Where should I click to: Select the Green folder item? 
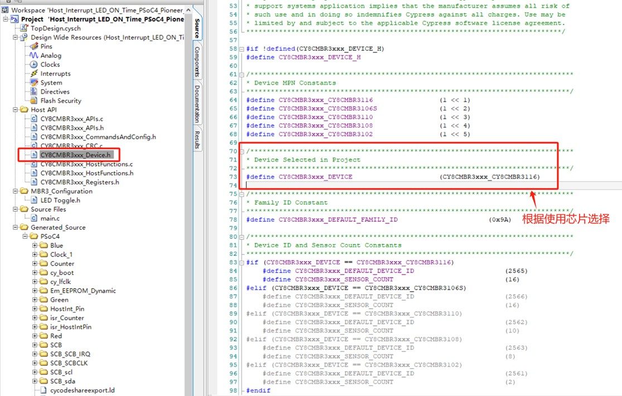click(59, 300)
